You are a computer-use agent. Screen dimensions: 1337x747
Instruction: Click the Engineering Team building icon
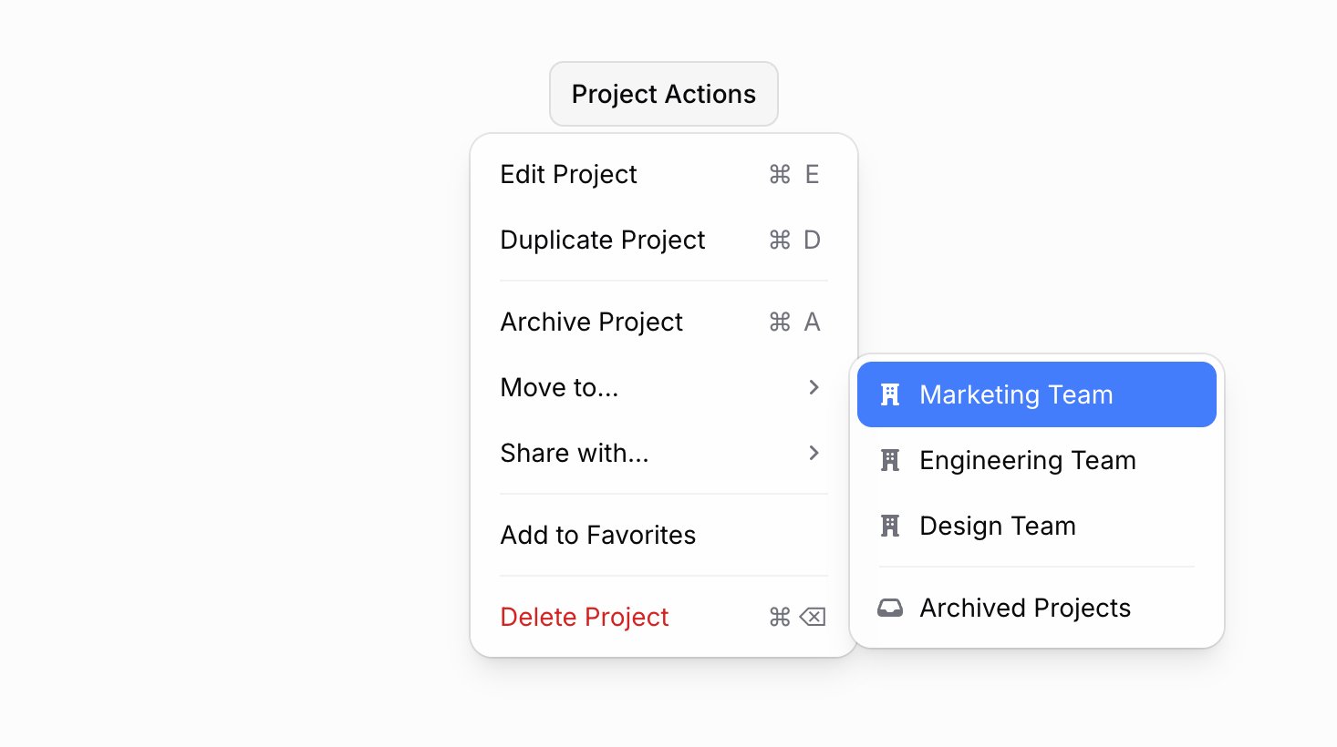[890, 460]
